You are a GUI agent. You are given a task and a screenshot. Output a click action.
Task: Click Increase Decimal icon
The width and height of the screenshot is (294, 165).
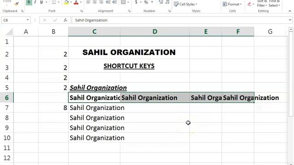tap(161, 2)
